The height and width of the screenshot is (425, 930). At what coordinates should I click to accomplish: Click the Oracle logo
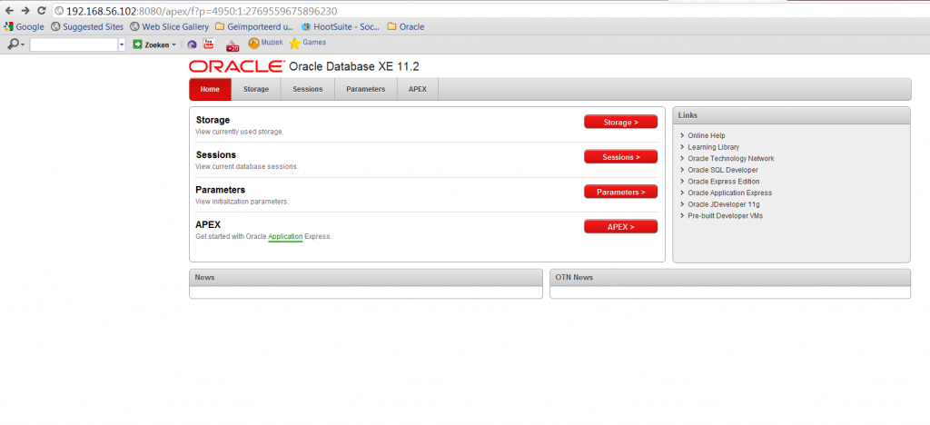[x=237, y=66]
